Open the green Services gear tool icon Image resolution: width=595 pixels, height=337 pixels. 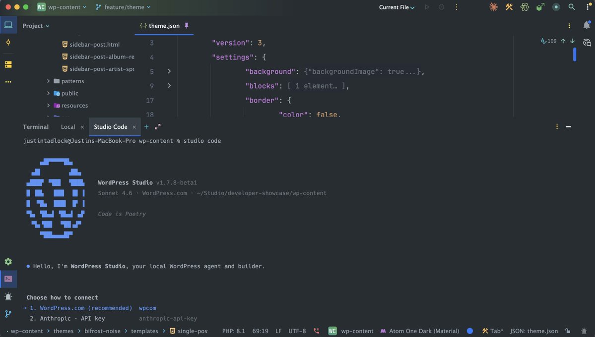[x=8, y=262]
